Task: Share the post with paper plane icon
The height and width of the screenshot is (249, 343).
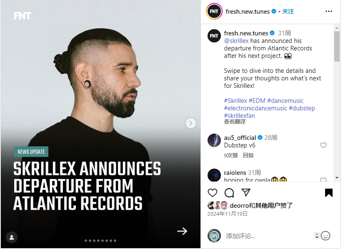Action: (x=246, y=192)
